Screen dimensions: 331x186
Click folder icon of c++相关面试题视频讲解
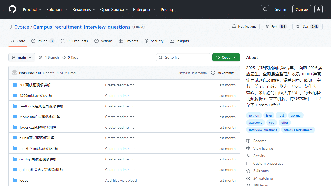[15, 149]
